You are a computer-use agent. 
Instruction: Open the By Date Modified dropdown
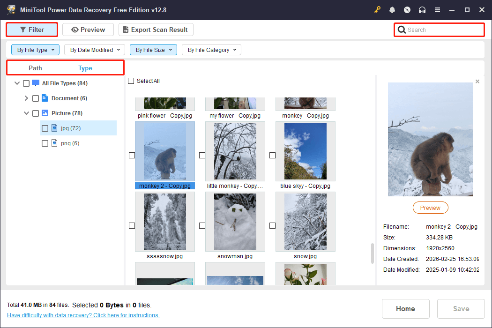[95, 50]
